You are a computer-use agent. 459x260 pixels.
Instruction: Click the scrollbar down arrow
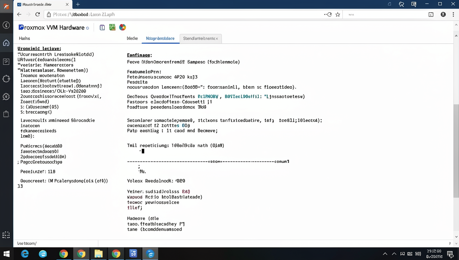tap(456, 237)
